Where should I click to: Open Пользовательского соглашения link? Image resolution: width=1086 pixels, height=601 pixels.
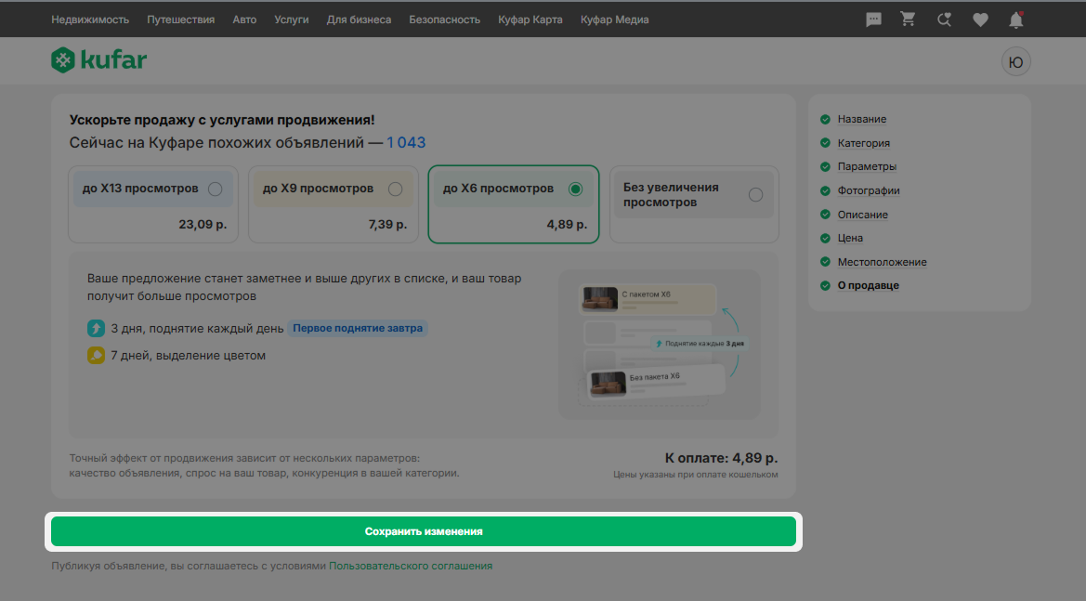pyautogui.click(x=411, y=566)
